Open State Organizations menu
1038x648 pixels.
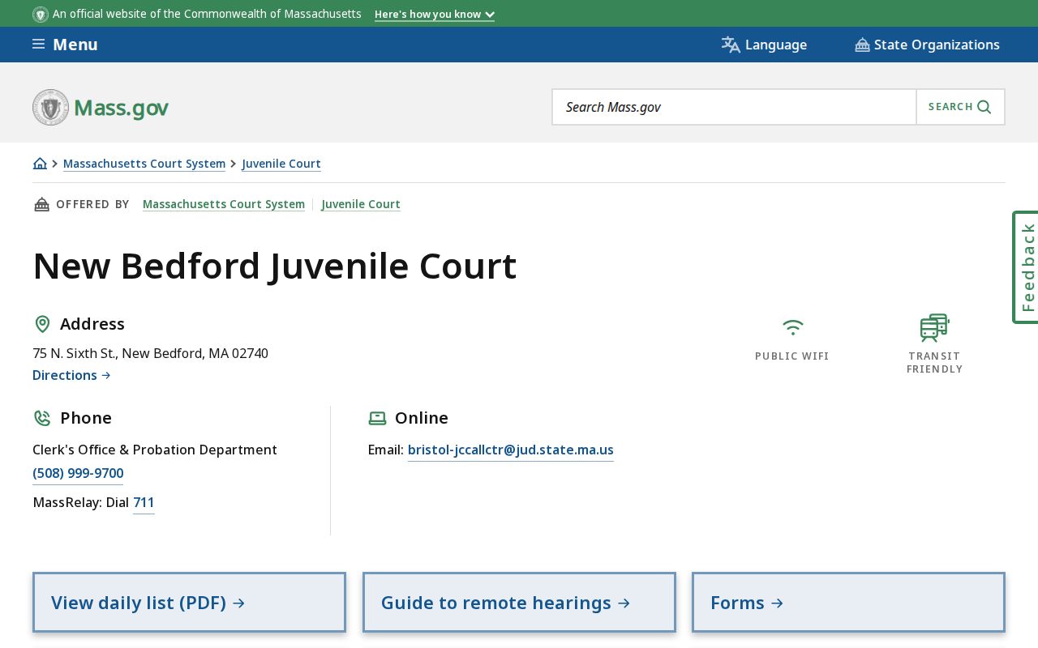927,45
